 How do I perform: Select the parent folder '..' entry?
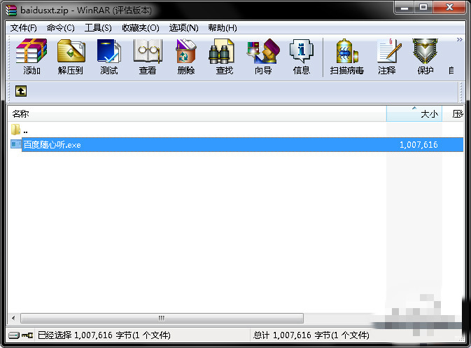20,130
